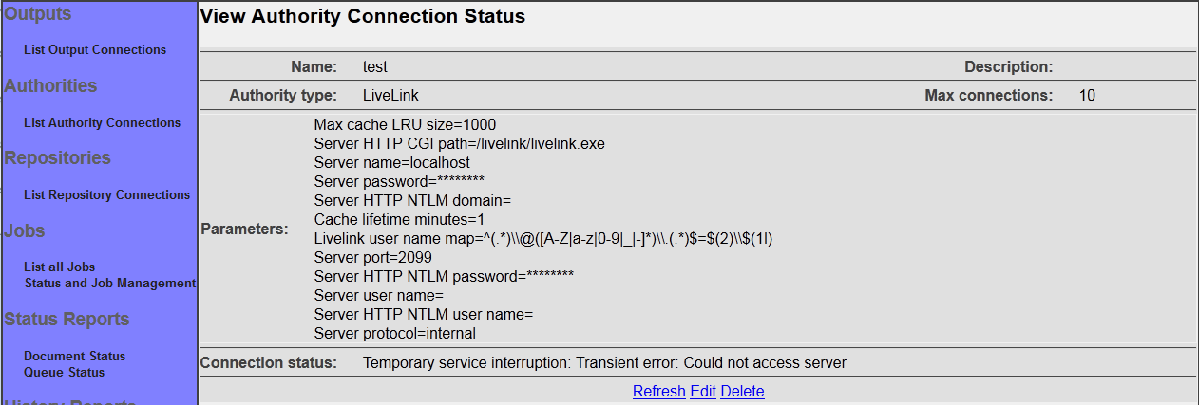Select the Repositories sidebar heading
The height and width of the screenshot is (405, 1199).
pyautogui.click(x=58, y=158)
